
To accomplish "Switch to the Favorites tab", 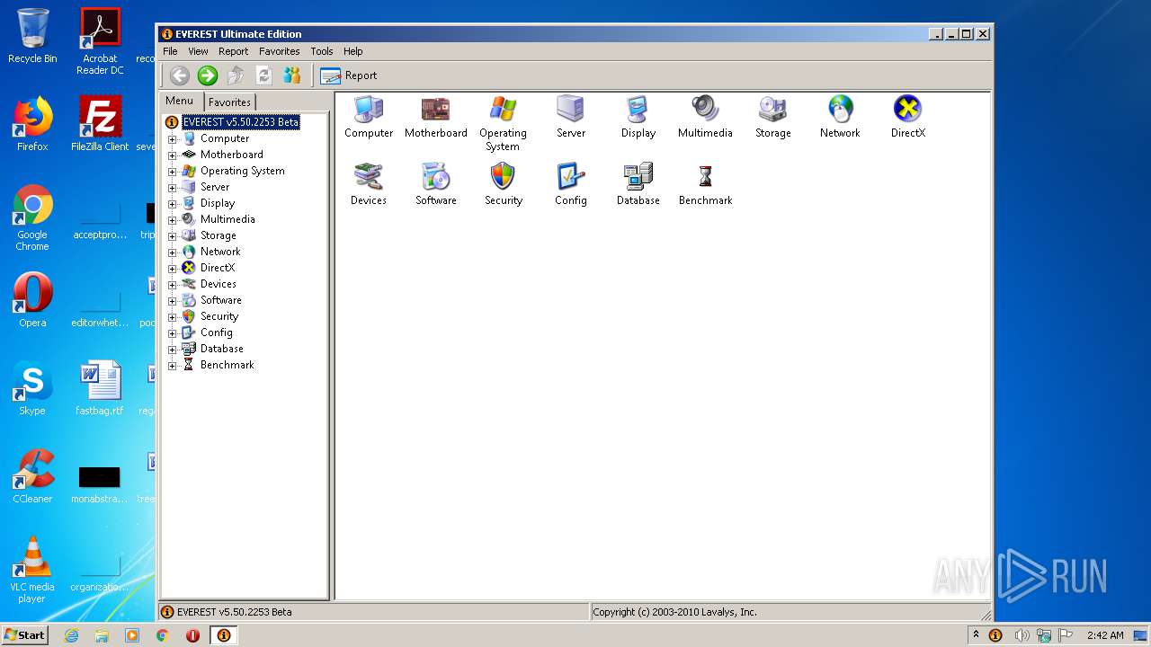I will point(230,102).
